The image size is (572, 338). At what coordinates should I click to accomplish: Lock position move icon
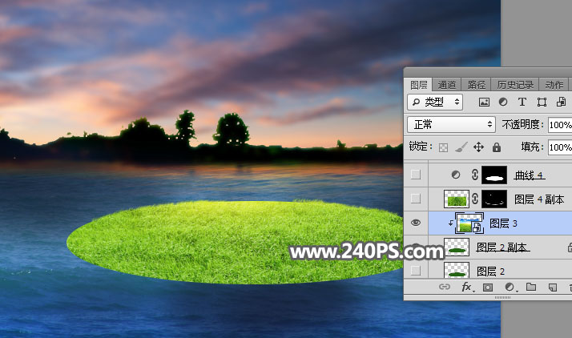[478, 147]
